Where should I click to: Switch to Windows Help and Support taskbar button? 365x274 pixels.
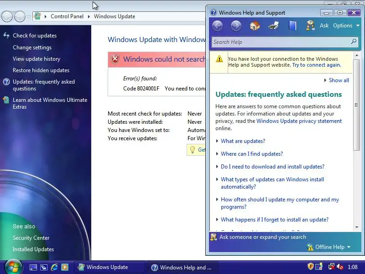182,267
